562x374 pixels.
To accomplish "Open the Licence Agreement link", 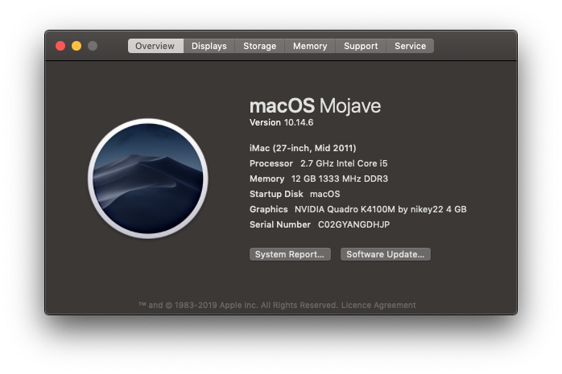I will pos(378,306).
